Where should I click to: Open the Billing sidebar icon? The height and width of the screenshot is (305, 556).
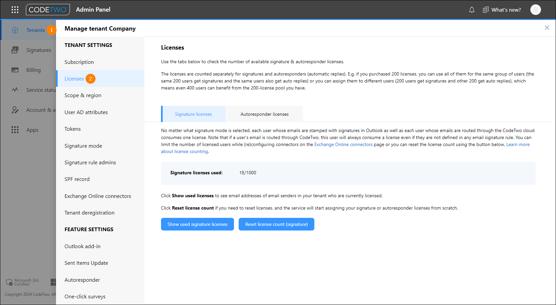pyautogui.click(x=15, y=70)
